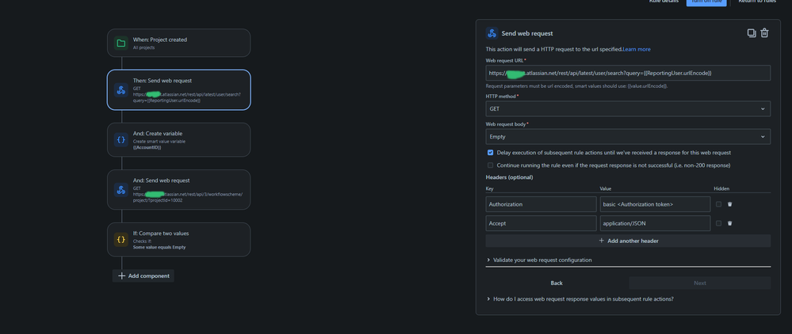Viewport: 792px width, 334px height.
Task: Open the HTTP method dropdown showing GET
Action: click(x=628, y=108)
